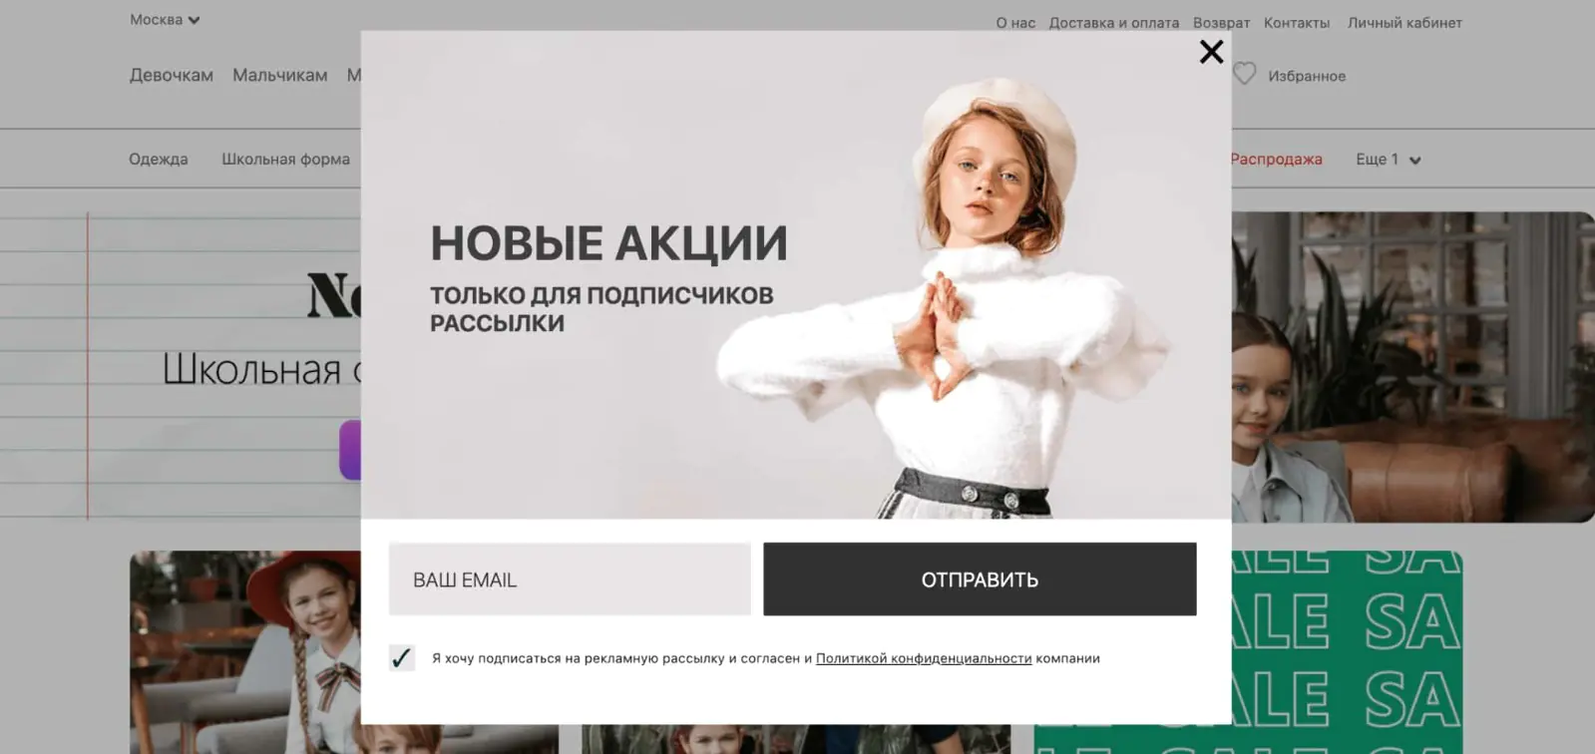Click the green SALE banner thumbnail
The image size is (1595, 754).
(1348, 652)
